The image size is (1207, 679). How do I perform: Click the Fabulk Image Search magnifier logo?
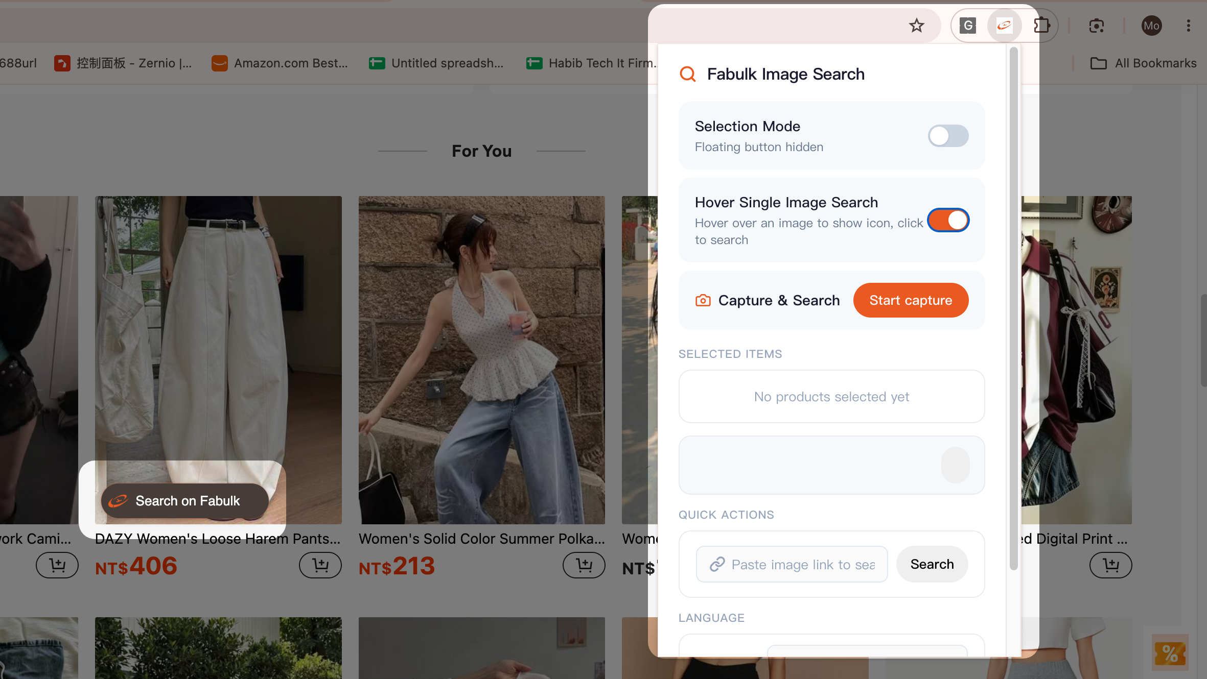coord(688,74)
